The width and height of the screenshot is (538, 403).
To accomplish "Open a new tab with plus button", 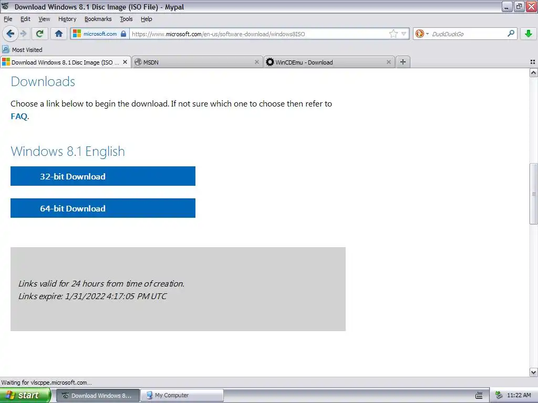I will pos(403,62).
